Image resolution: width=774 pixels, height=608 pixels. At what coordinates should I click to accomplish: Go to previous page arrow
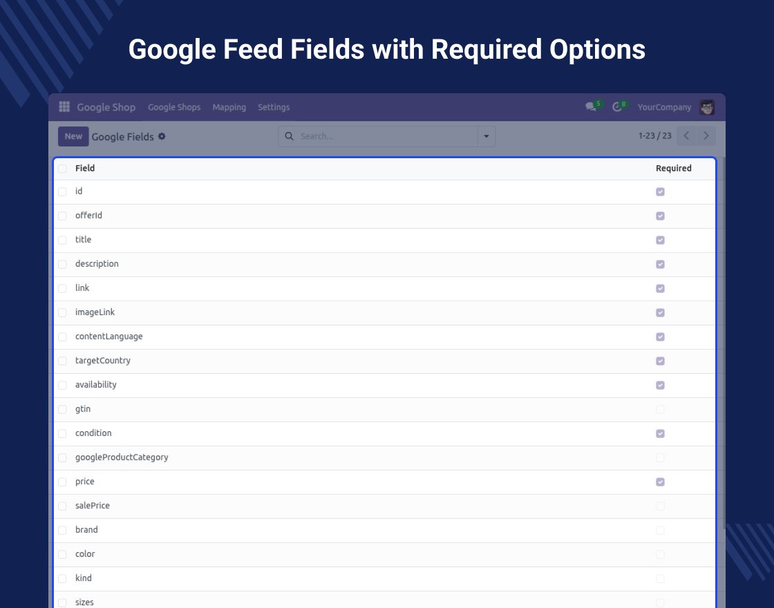click(x=686, y=135)
